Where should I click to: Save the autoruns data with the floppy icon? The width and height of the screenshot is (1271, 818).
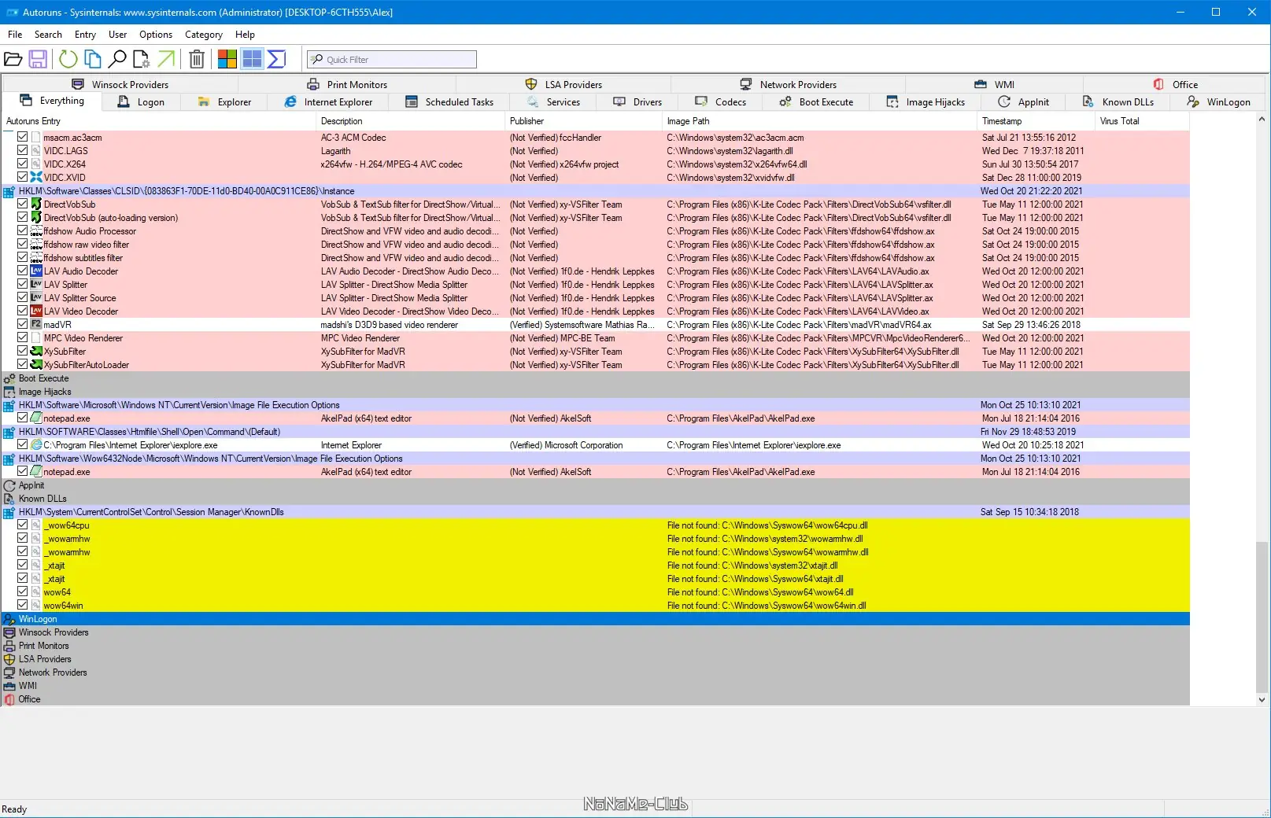point(38,59)
